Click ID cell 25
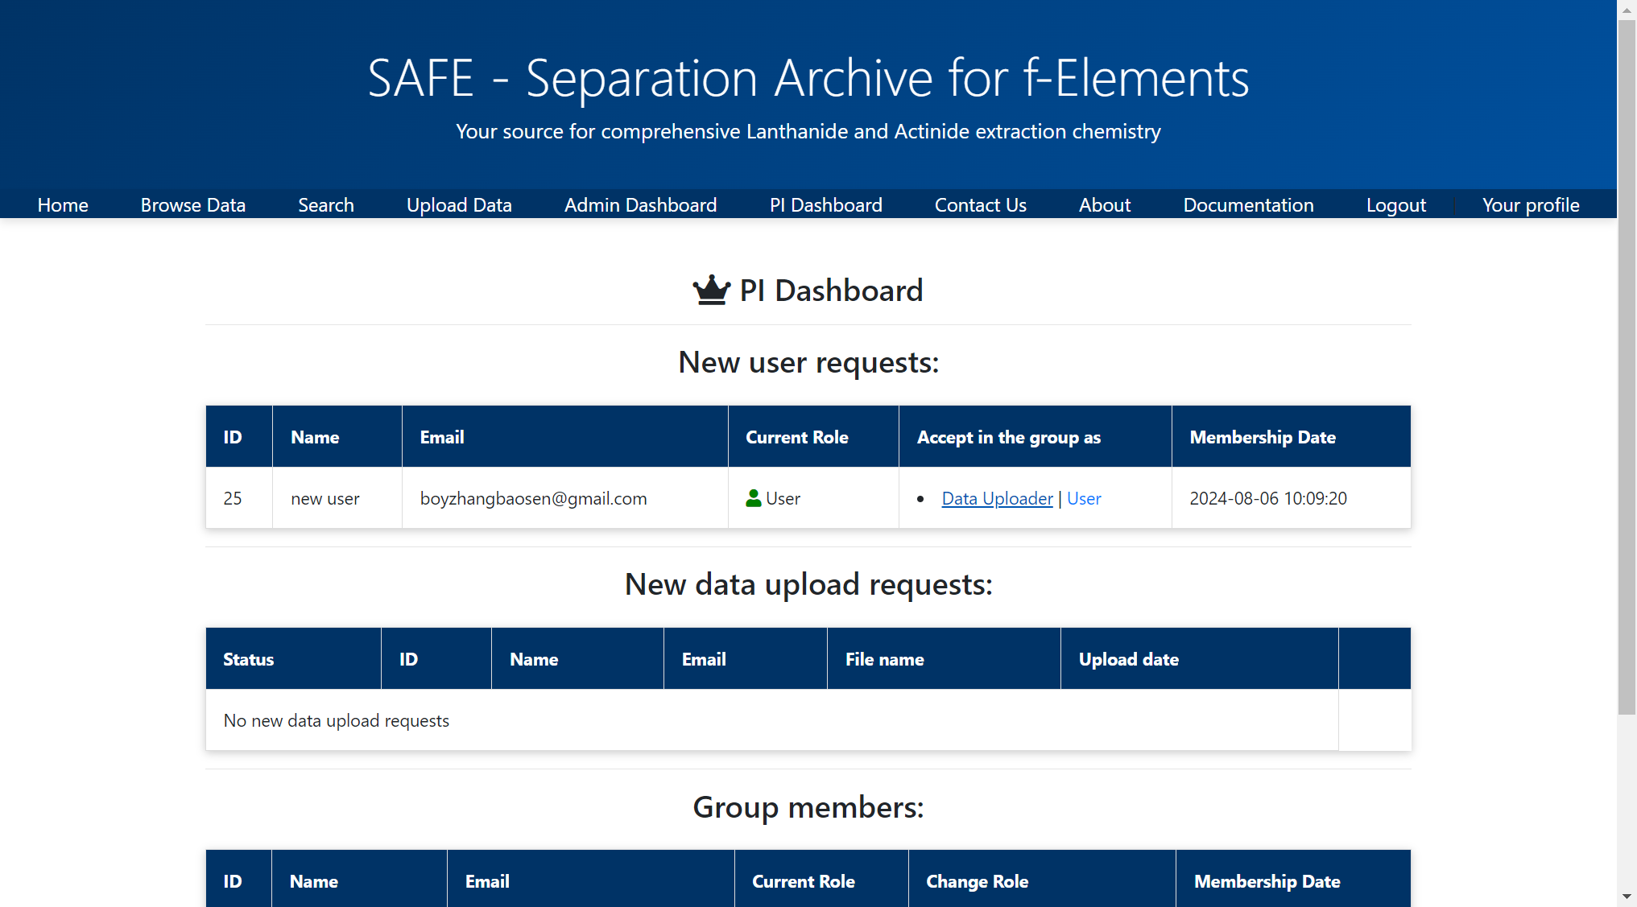The height and width of the screenshot is (907, 1637). [x=239, y=498]
